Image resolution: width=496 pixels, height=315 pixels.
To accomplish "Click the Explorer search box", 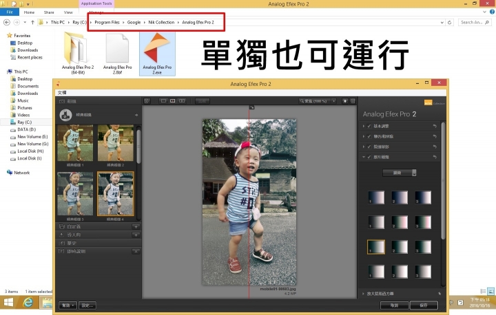I will coord(474,23).
